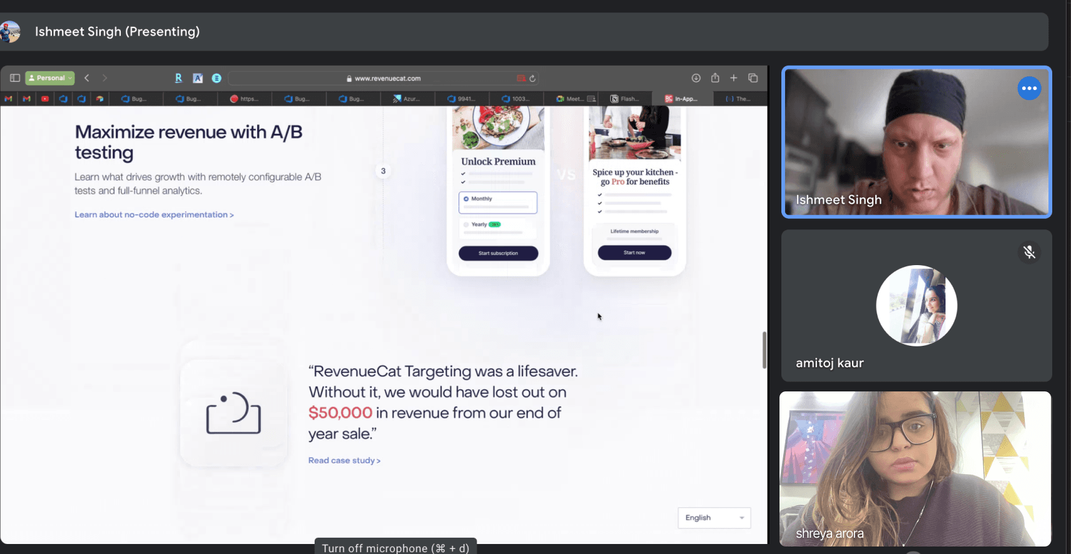Open the Personal profile dropdown
1071x554 pixels.
(50, 78)
